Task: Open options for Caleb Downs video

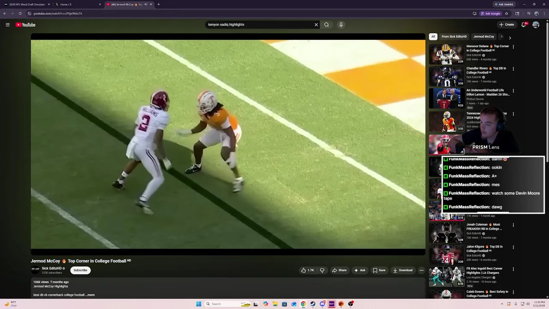Action: pyautogui.click(x=513, y=292)
